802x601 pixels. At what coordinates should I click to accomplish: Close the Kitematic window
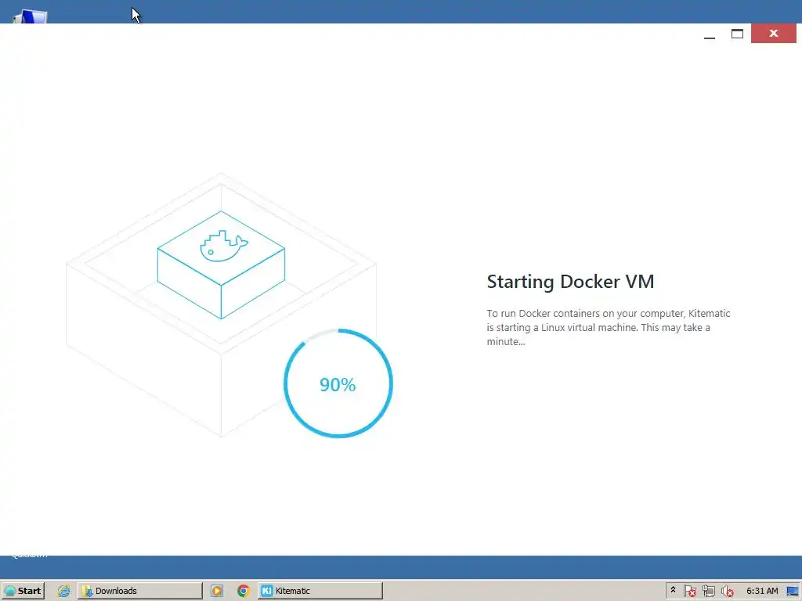(x=773, y=33)
